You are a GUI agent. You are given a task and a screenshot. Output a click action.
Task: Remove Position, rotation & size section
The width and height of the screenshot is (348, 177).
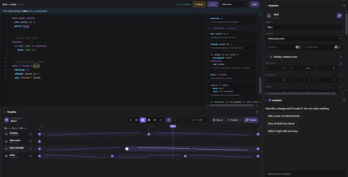[x=341, y=57]
